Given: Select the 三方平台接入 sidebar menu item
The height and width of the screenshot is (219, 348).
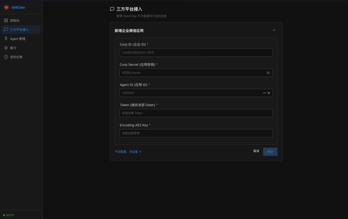Looking at the screenshot, I should tap(21, 30).
